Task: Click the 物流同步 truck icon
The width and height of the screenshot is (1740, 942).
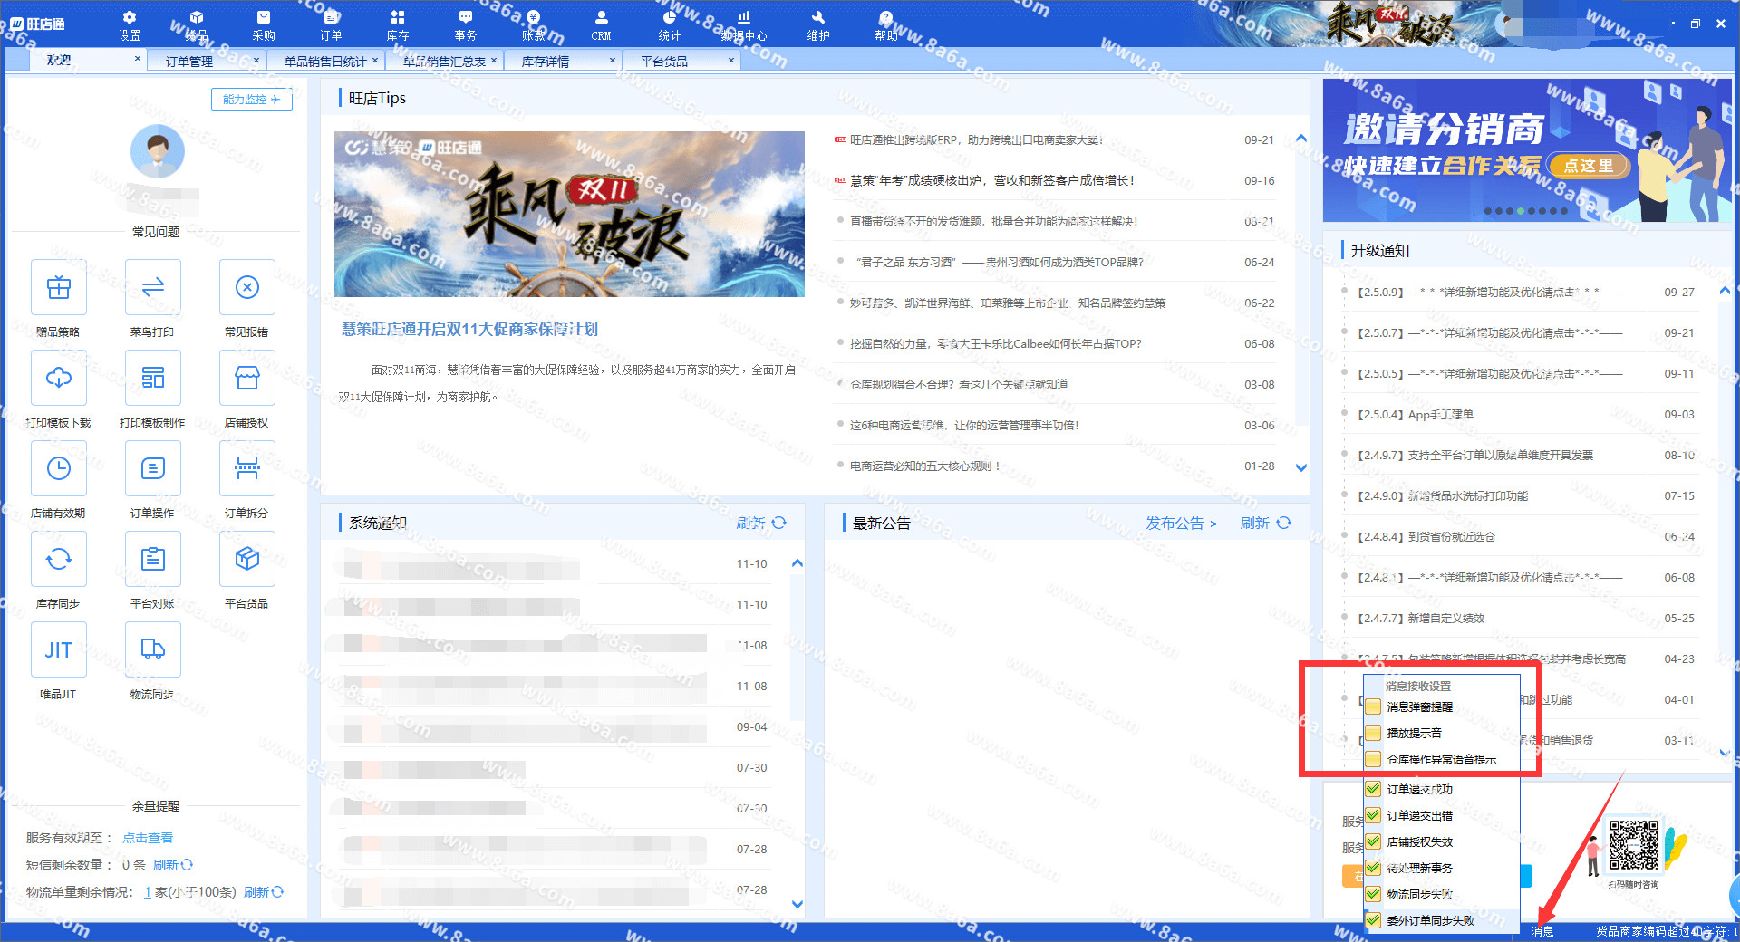Action: click(153, 649)
